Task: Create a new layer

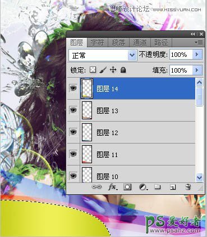Action: tap(173, 187)
